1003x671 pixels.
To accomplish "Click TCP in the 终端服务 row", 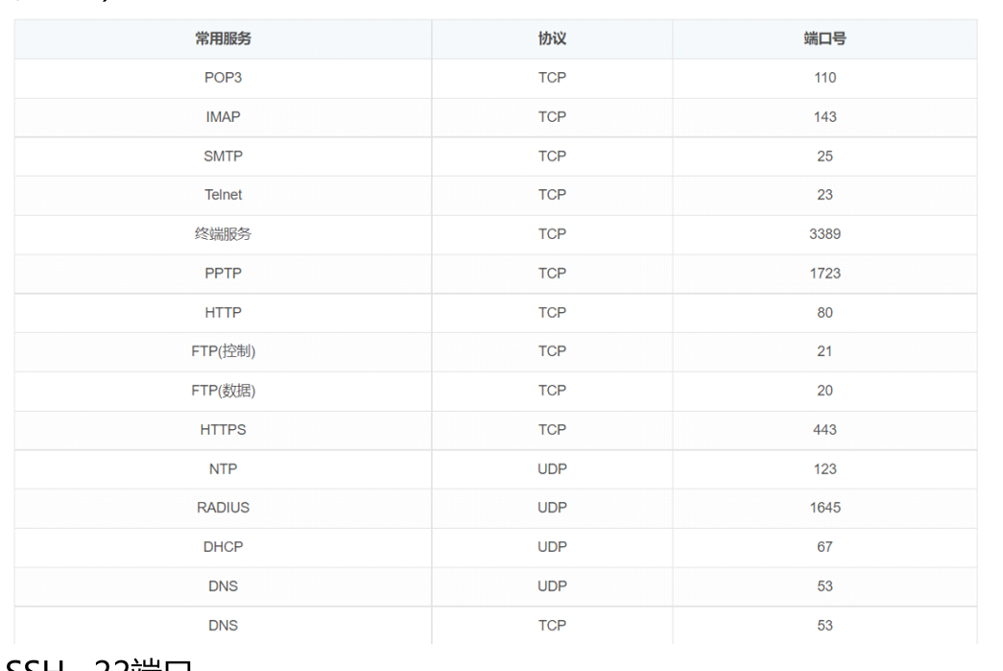I will (x=552, y=234).
